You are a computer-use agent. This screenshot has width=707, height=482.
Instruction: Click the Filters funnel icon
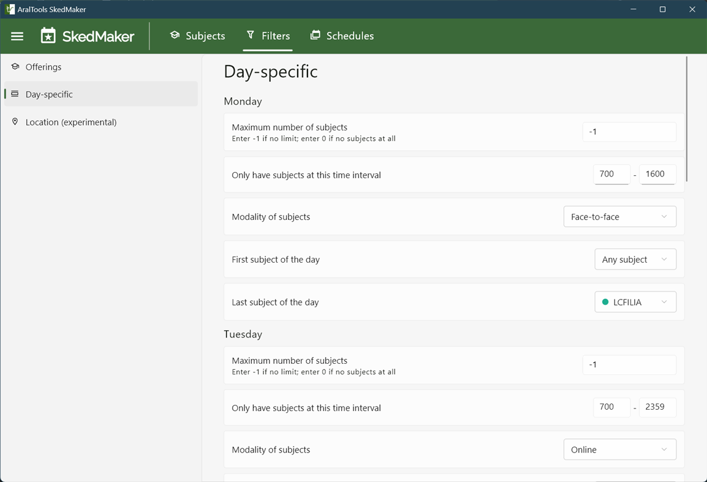click(x=251, y=36)
